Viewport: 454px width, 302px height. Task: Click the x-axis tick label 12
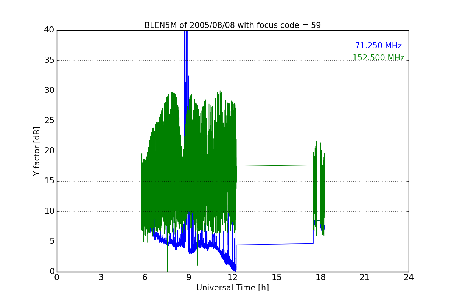tap(233, 277)
